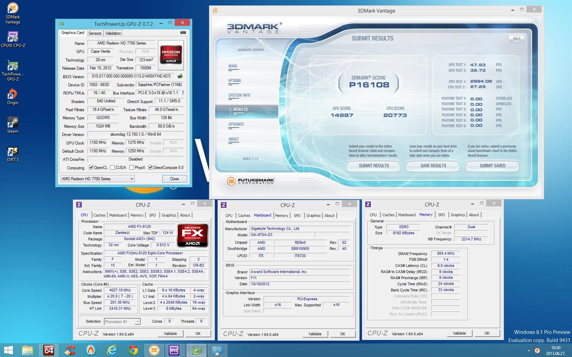The image size is (572, 357).
Task: Click the Bus Interface question mark help
Action: pos(183,92)
